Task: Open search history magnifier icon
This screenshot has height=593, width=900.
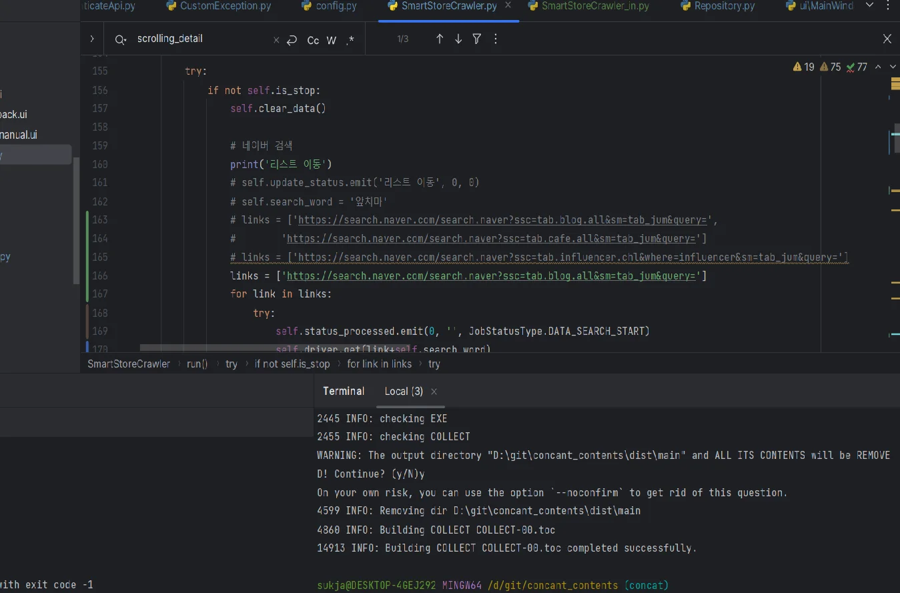Action: pyautogui.click(x=120, y=39)
